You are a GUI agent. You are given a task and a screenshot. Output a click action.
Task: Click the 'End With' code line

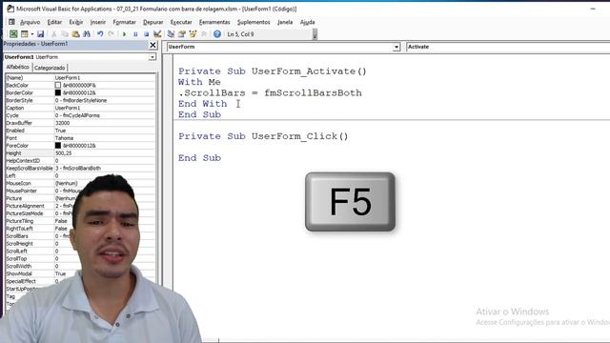point(202,104)
